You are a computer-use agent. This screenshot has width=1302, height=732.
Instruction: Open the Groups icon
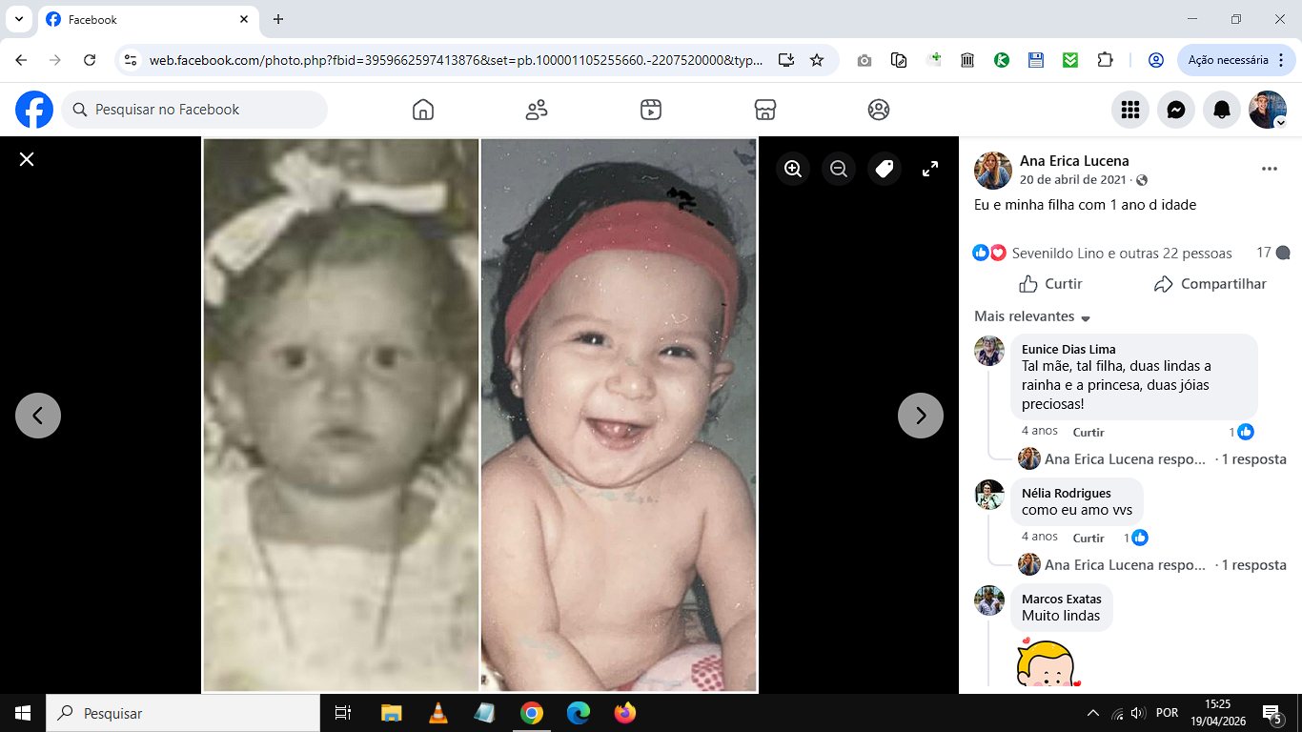click(x=879, y=110)
